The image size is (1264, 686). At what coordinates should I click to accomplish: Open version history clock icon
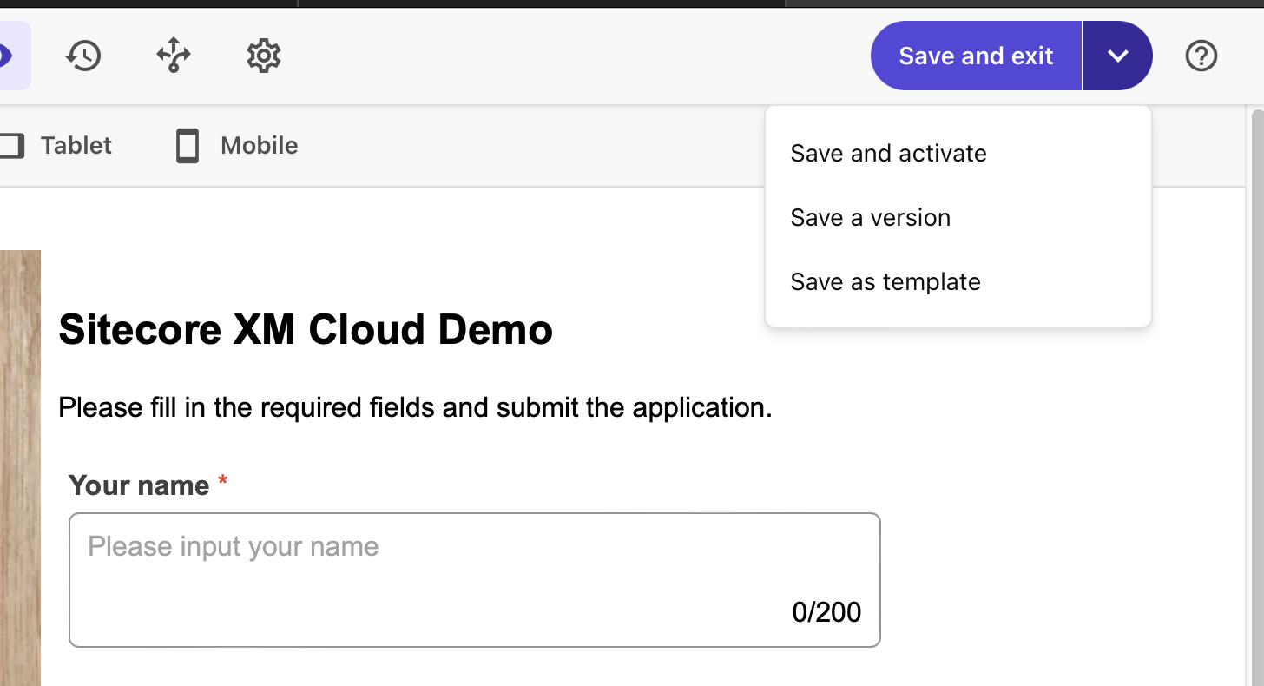coord(83,56)
